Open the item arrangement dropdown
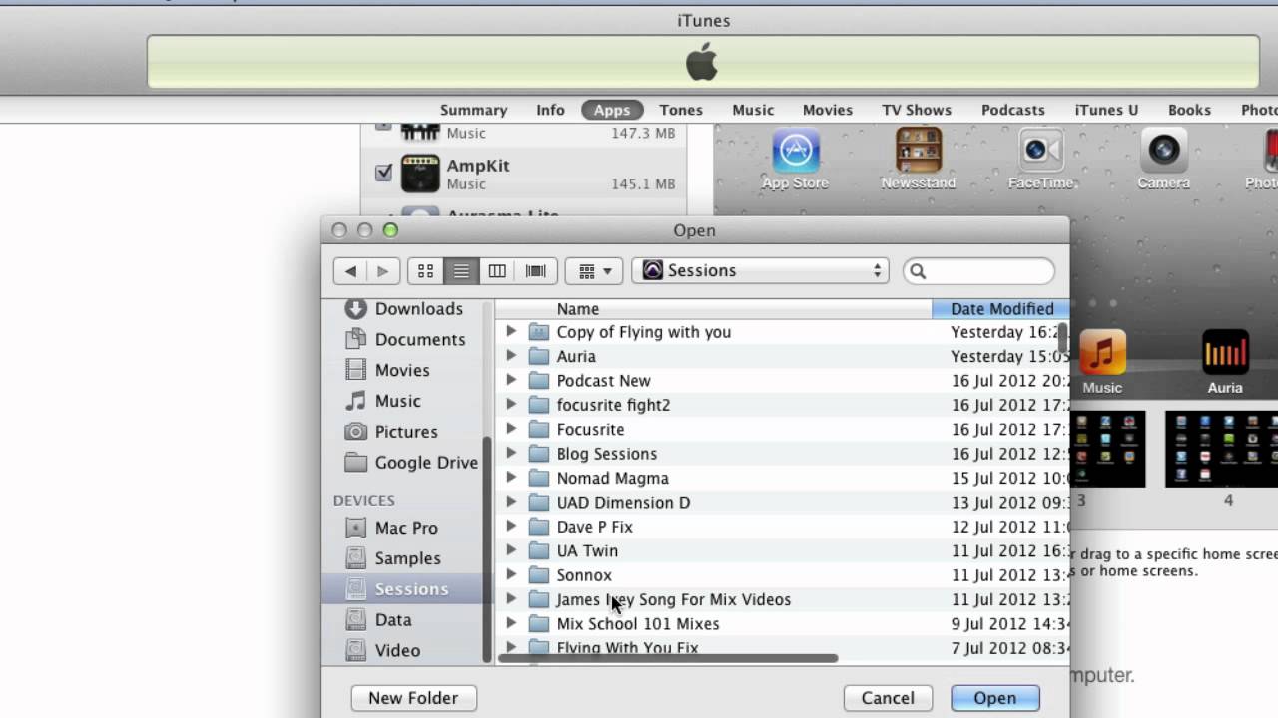Viewport: 1278px width, 718px height. 595,270
